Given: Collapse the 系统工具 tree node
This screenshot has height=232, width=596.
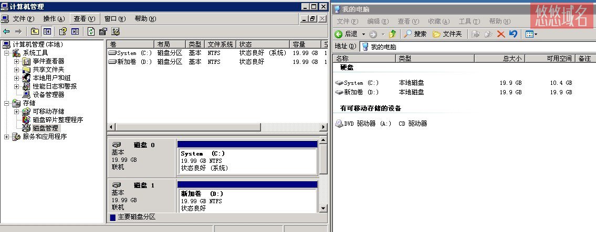Looking at the screenshot, I should click(x=6, y=53).
